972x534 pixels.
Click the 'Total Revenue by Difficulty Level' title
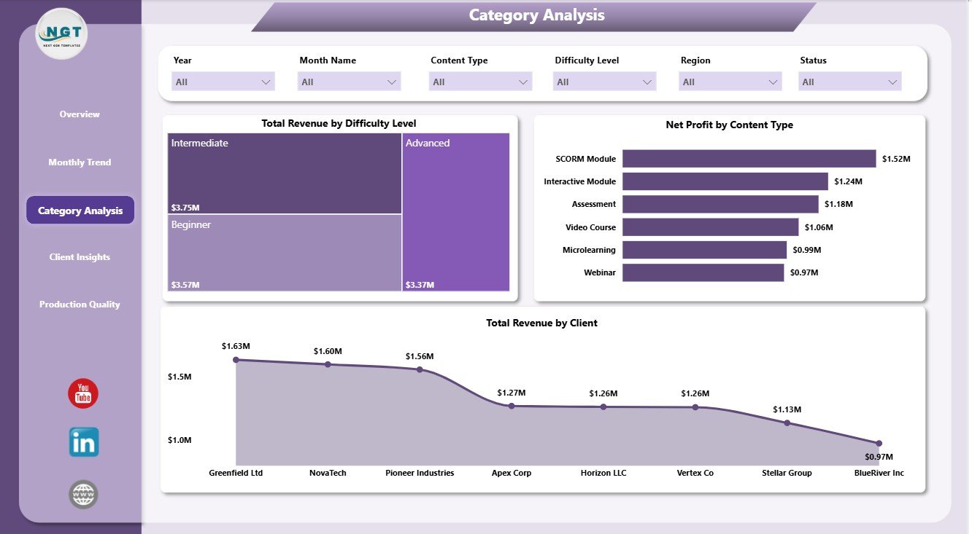coord(339,124)
